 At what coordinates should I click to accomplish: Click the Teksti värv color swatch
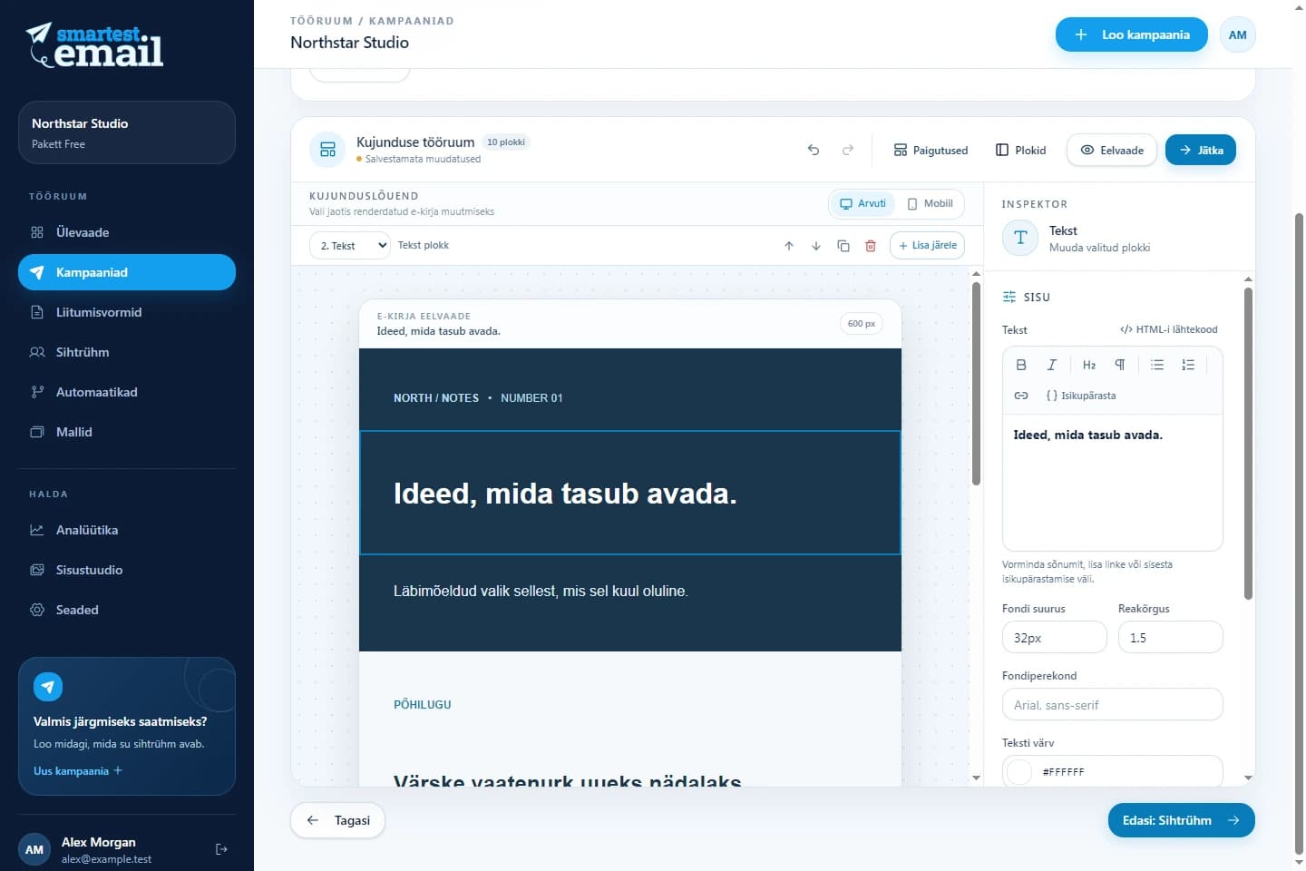[x=1020, y=772]
